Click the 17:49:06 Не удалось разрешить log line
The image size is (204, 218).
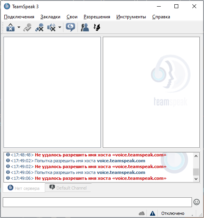86,178
